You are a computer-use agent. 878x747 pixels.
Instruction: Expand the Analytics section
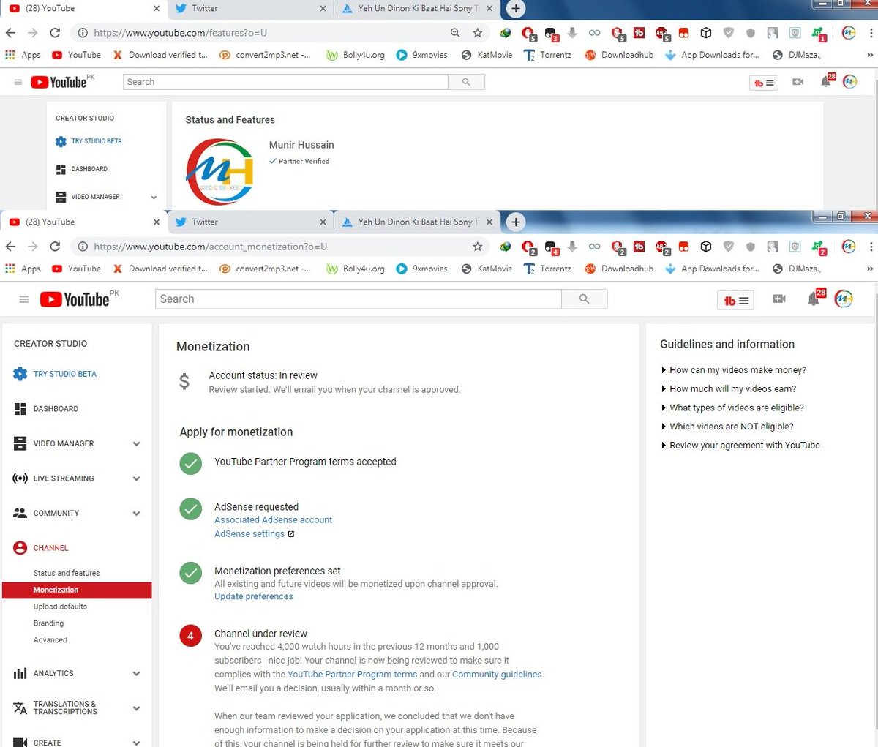click(136, 674)
